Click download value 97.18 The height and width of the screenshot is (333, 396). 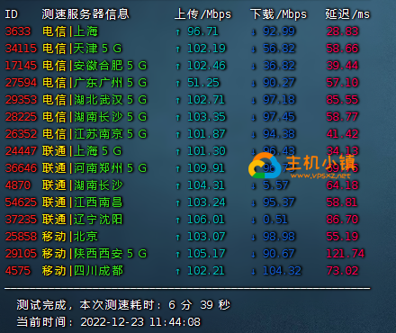click(279, 100)
